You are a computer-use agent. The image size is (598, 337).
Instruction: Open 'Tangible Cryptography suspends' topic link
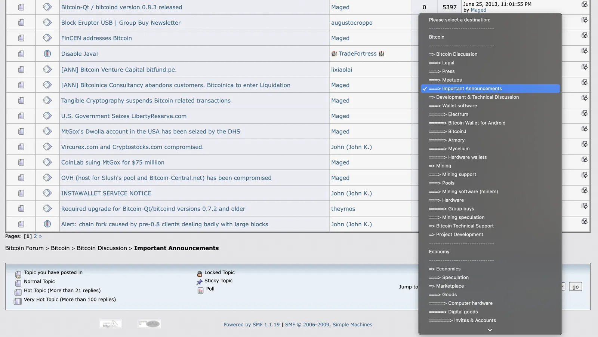click(146, 101)
